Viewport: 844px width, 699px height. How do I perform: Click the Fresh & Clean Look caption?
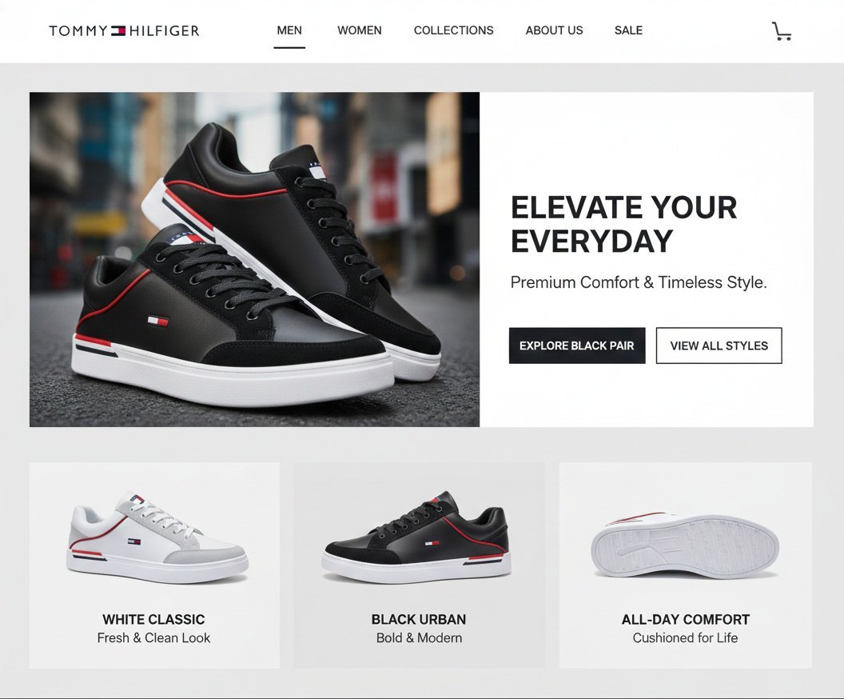pyautogui.click(x=154, y=638)
